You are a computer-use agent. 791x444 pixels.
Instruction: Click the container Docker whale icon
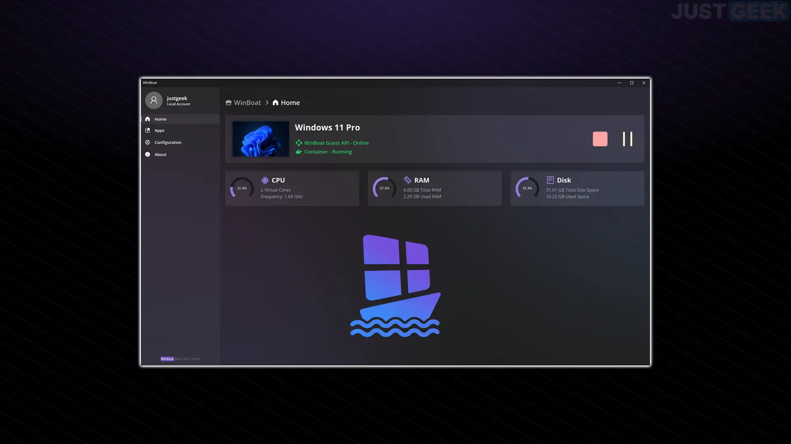pos(299,152)
